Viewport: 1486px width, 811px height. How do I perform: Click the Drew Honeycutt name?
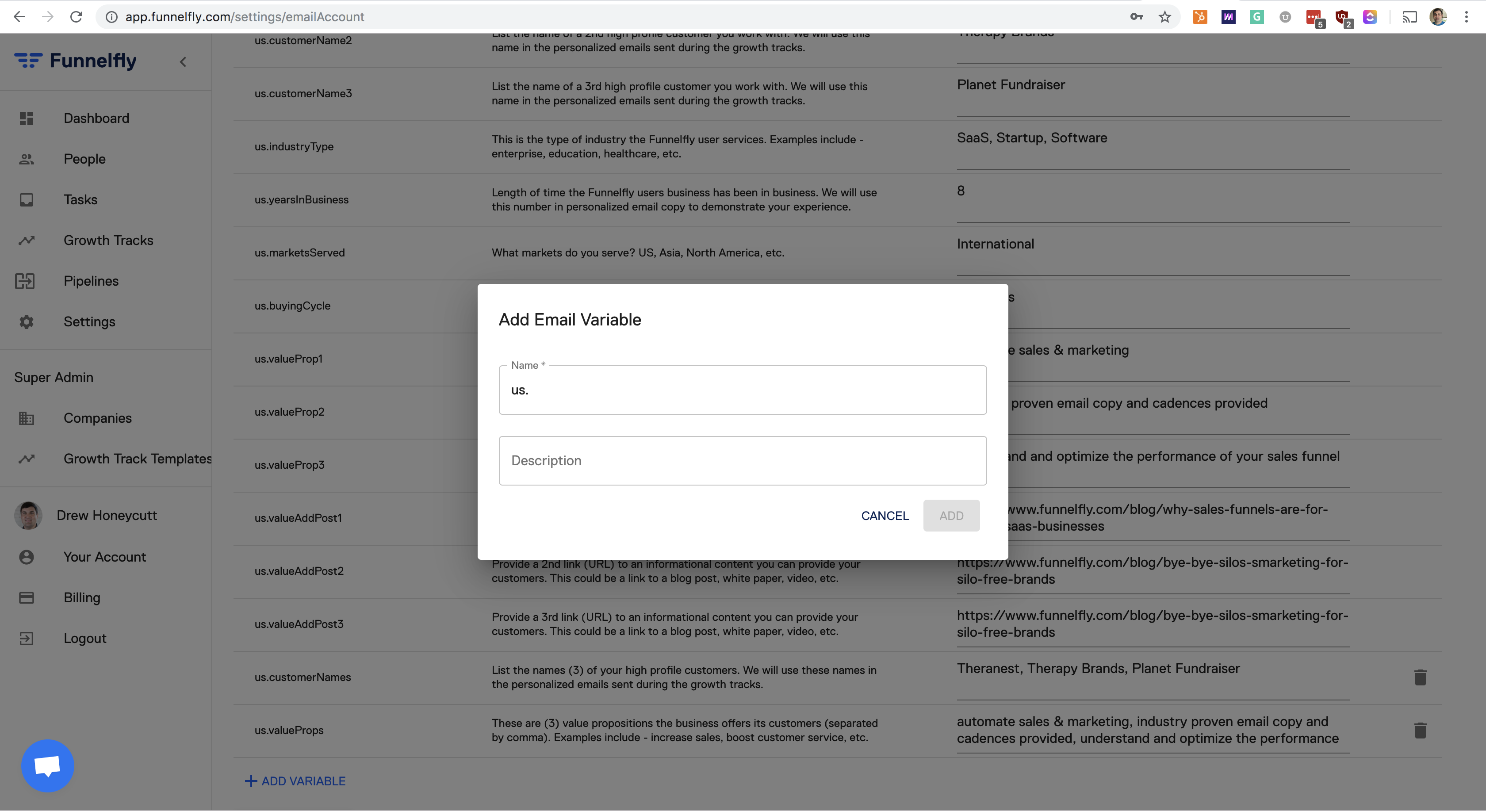pyautogui.click(x=107, y=515)
